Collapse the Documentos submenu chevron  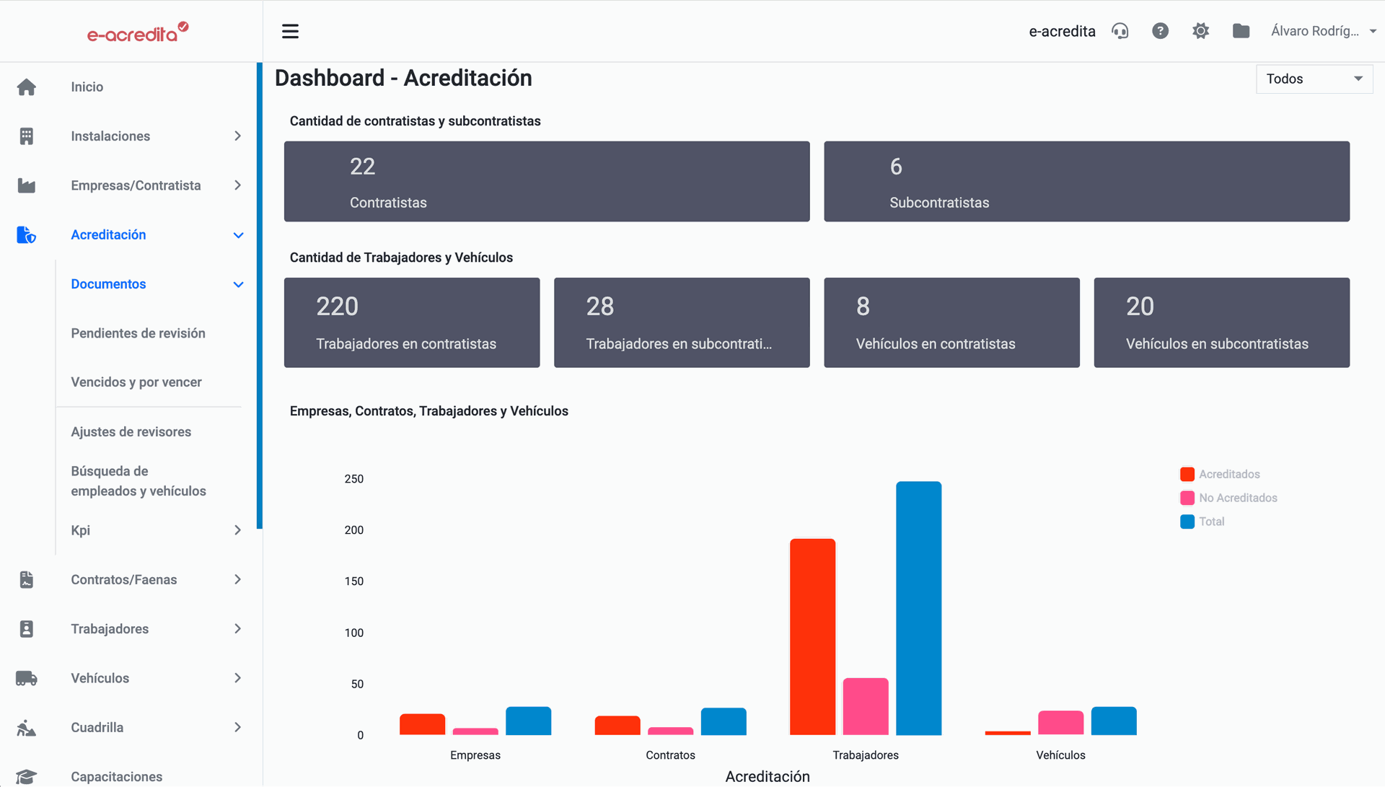point(238,284)
